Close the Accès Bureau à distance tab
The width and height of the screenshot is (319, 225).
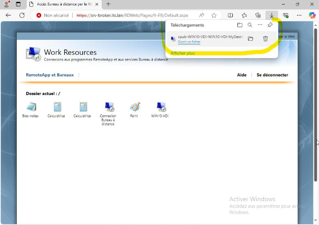pyautogui.click(x=97, y=4)
